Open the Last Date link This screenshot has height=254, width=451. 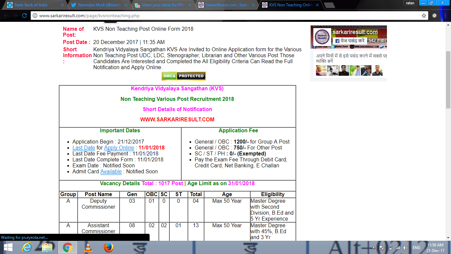(x=84, y=148)
